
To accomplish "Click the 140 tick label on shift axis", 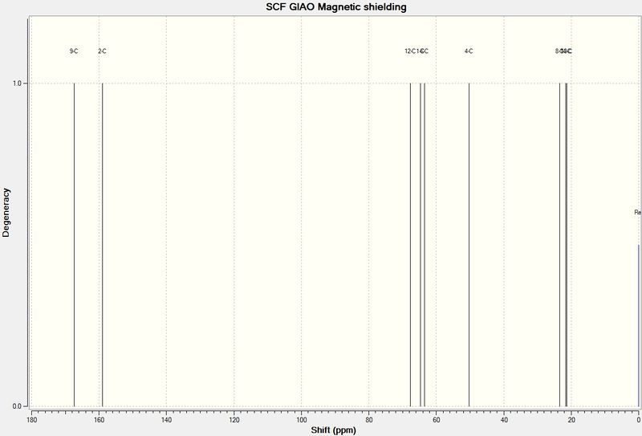I will 166,420.
